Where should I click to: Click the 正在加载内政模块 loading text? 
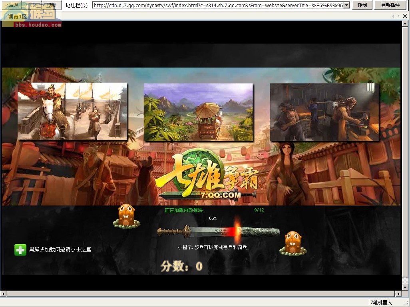coord(183,210)
